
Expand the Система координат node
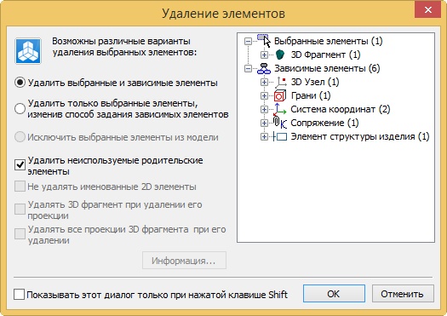tap(264, 109)
